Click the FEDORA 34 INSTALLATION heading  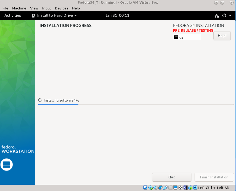click(x=199, y=25)
